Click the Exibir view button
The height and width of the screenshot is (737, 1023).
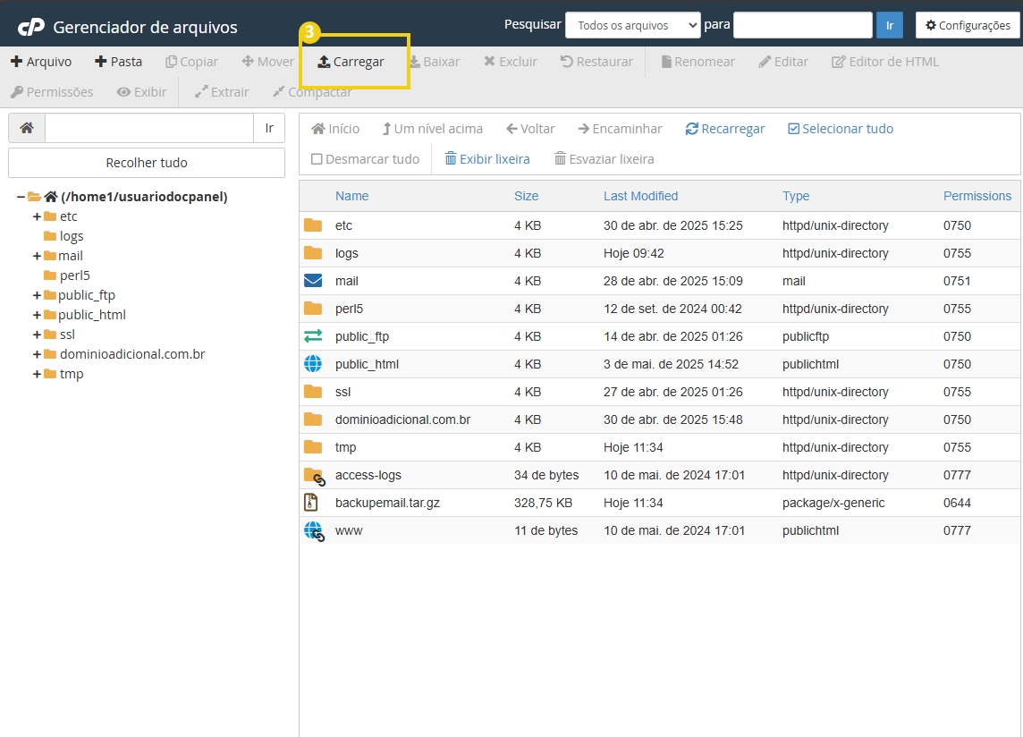coord(141,92)
